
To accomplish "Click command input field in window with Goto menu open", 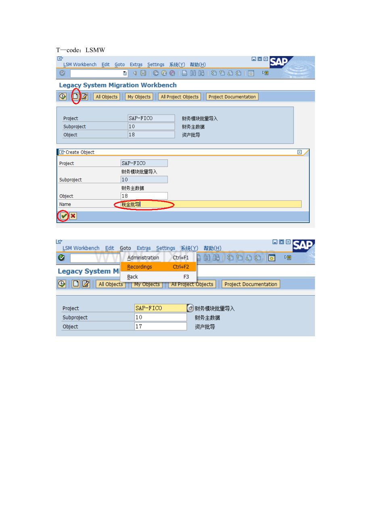I will point(95,258).
